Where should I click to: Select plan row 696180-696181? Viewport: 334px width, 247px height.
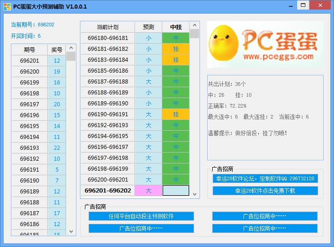[135, 38]
